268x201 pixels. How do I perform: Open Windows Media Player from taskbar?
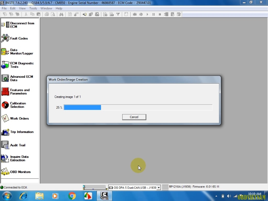coord(55,196)
